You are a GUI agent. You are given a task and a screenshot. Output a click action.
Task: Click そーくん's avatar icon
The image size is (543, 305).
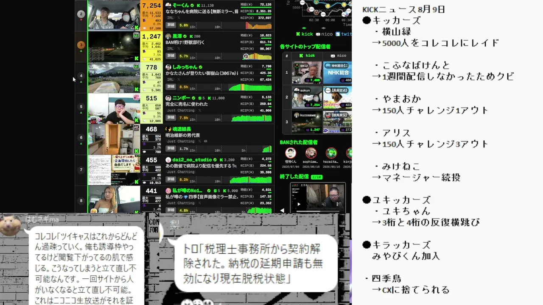coord(168,6)
